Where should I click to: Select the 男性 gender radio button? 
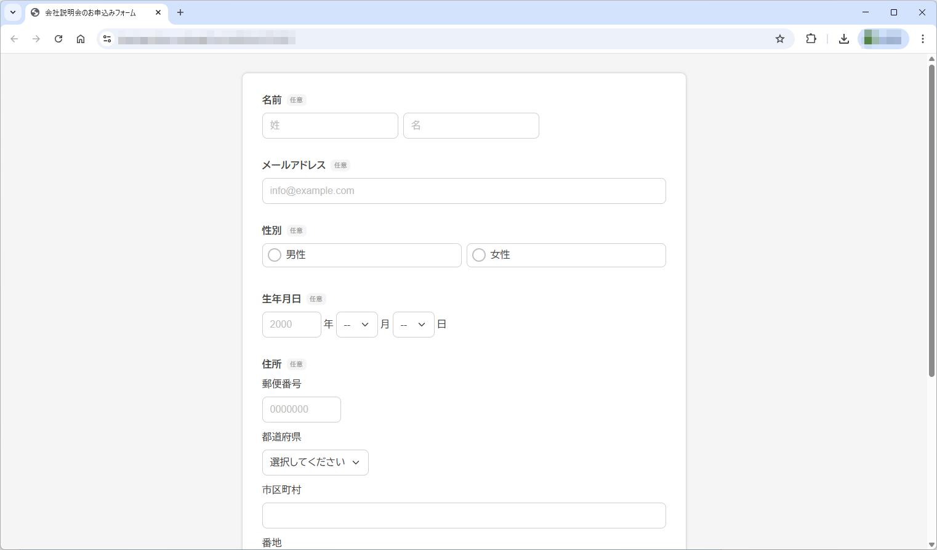click(274, 254)
